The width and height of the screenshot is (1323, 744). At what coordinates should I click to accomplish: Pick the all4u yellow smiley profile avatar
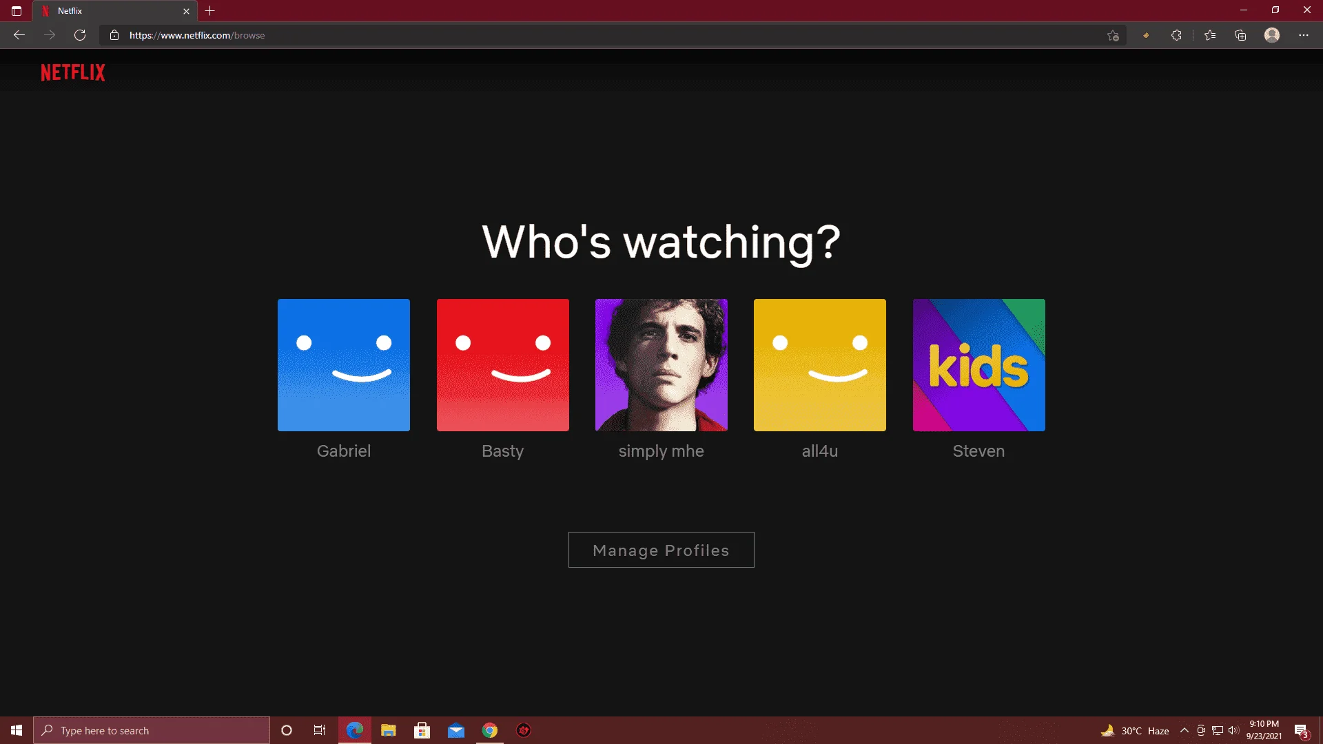click(x=820, y=365)
